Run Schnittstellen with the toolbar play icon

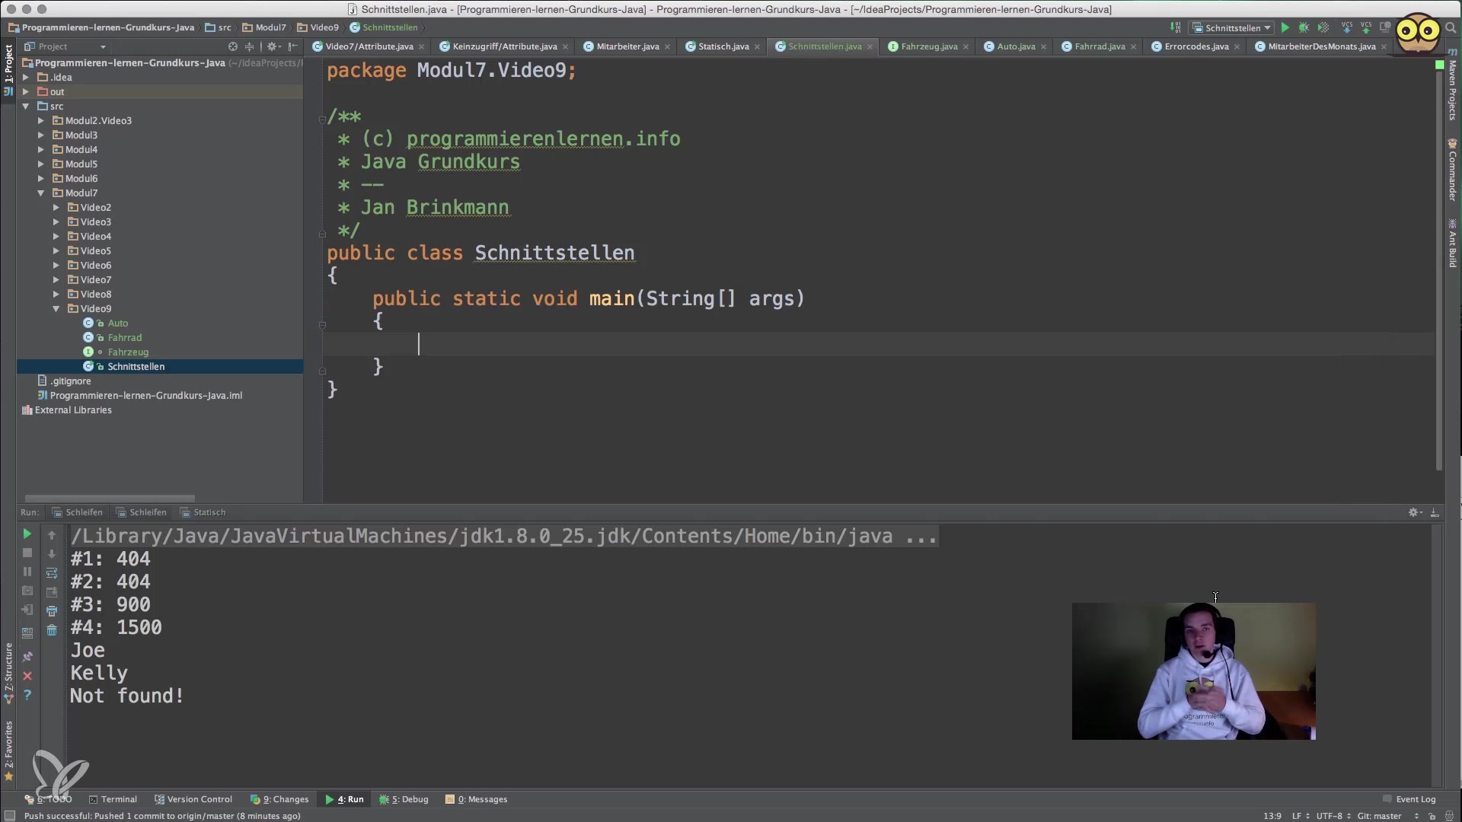(x=1285, y=27)
